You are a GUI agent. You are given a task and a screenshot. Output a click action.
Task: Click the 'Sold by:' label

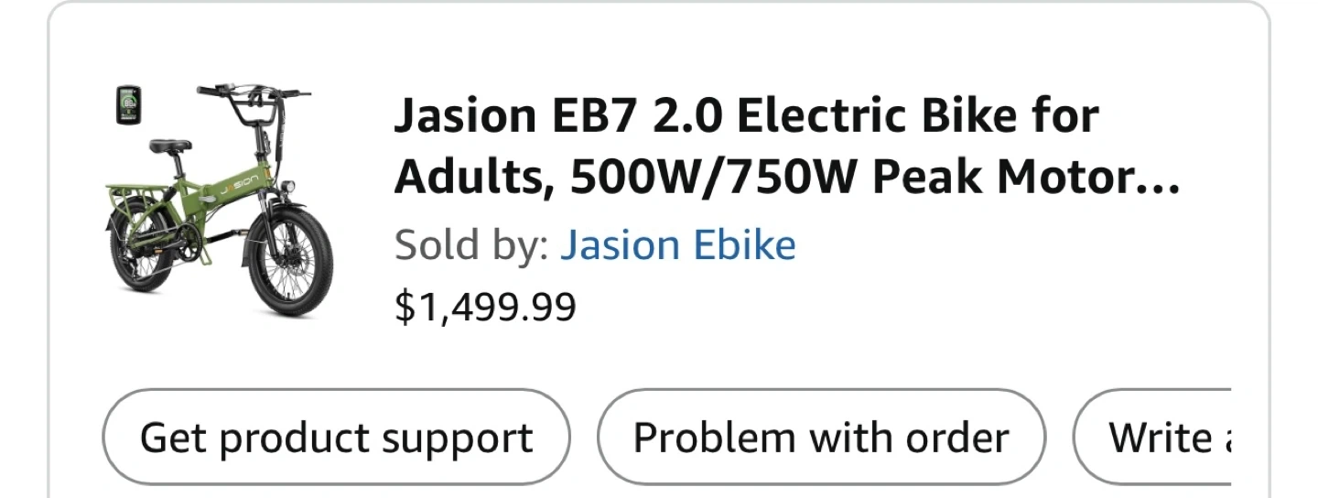tap(471, 245)
